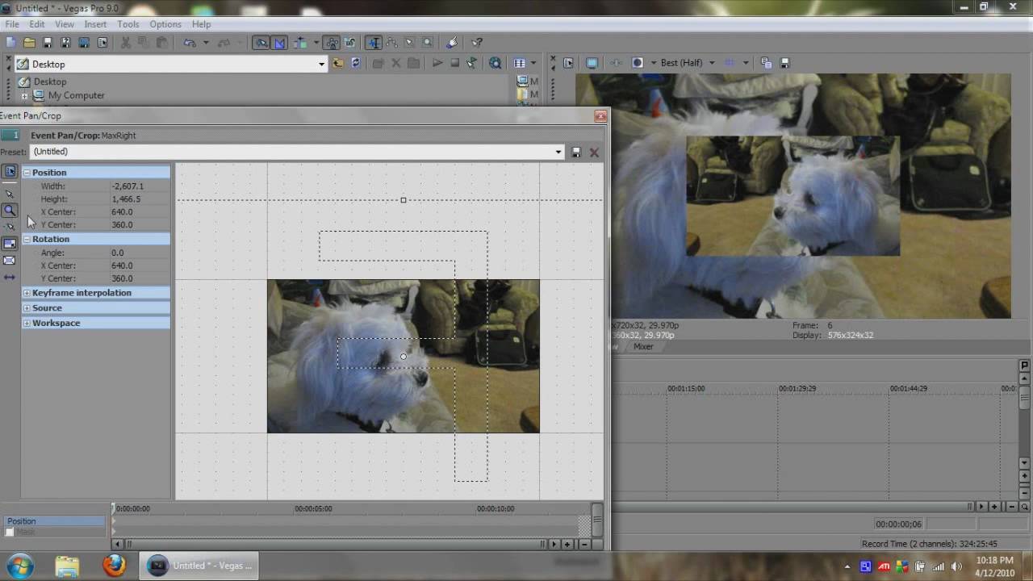
Task: Open the Options menu
Action: [165, 24]
